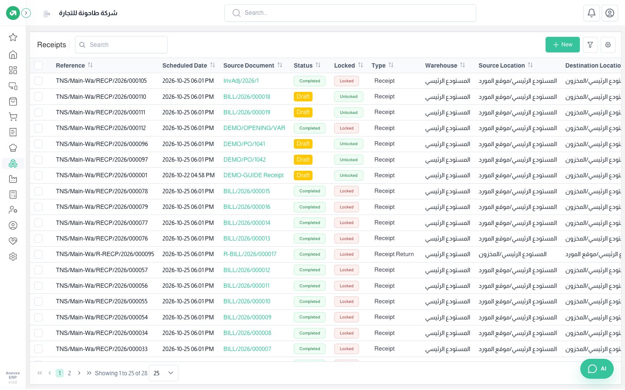Open link R-BILL/2026/000017

coord(250,254)
